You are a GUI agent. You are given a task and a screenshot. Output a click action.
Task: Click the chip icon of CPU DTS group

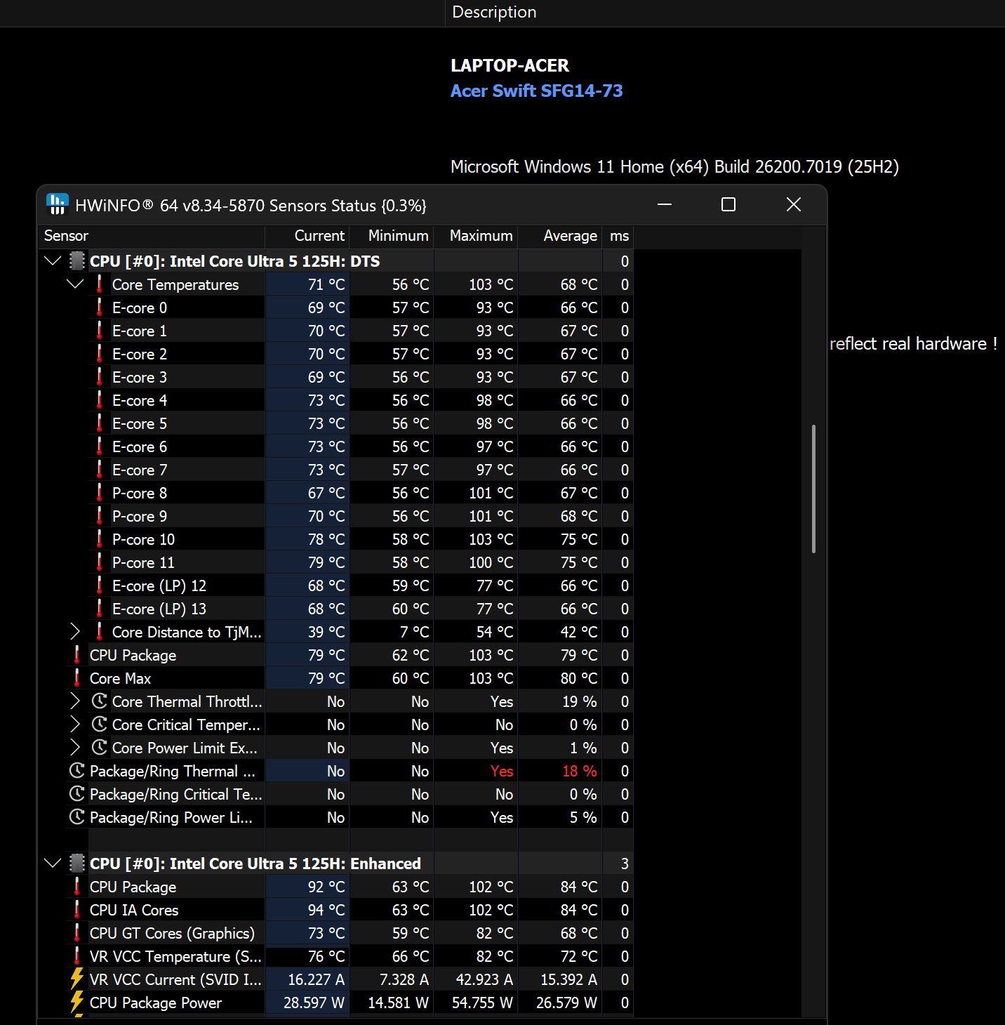pyautogui.click(x=77, y=261)
